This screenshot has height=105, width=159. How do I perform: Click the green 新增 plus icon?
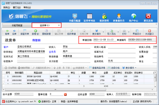point(35,31)
